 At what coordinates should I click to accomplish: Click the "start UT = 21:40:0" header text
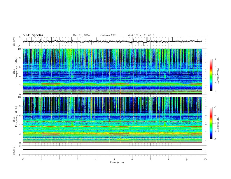point(141,35)
